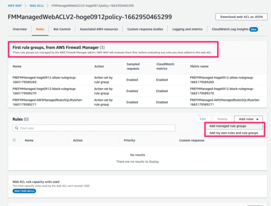
Task: Click the Delete rules button
Action: 222,119
